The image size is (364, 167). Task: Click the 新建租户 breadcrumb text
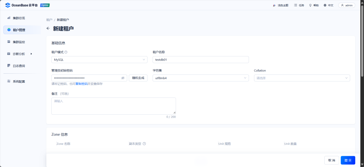[x=63, y=20]
